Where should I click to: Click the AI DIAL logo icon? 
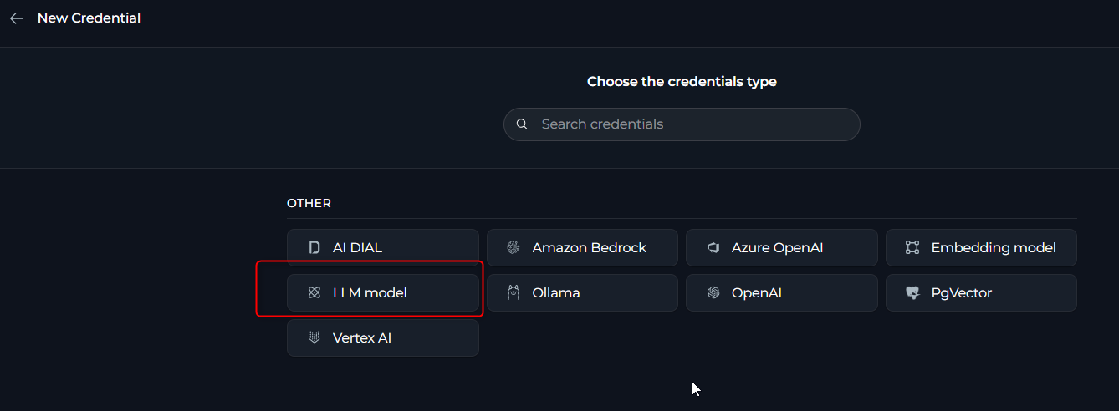[314, 248]
